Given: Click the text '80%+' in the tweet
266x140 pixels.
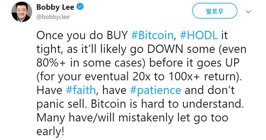Looking at the screenshot, I should pos(51,63).
